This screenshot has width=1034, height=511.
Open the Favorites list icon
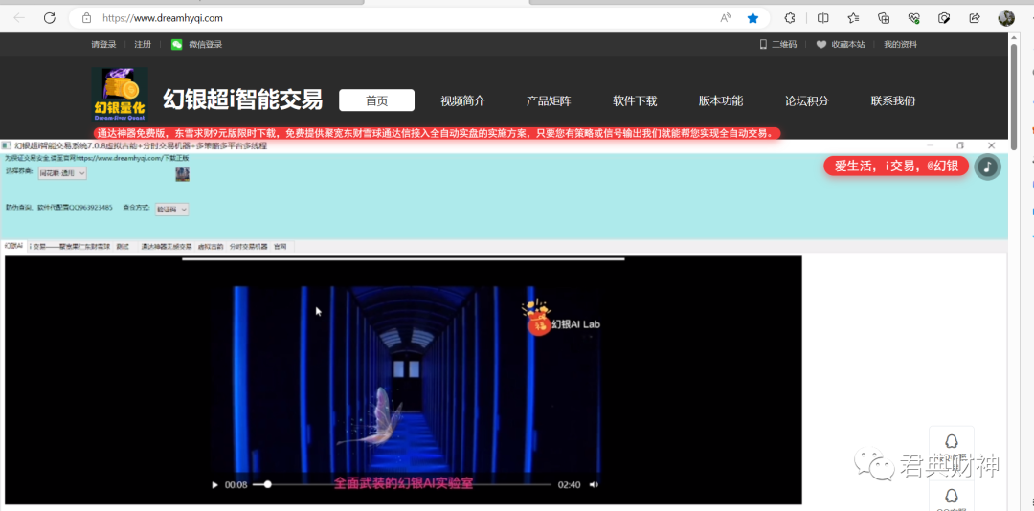(853, 18)
